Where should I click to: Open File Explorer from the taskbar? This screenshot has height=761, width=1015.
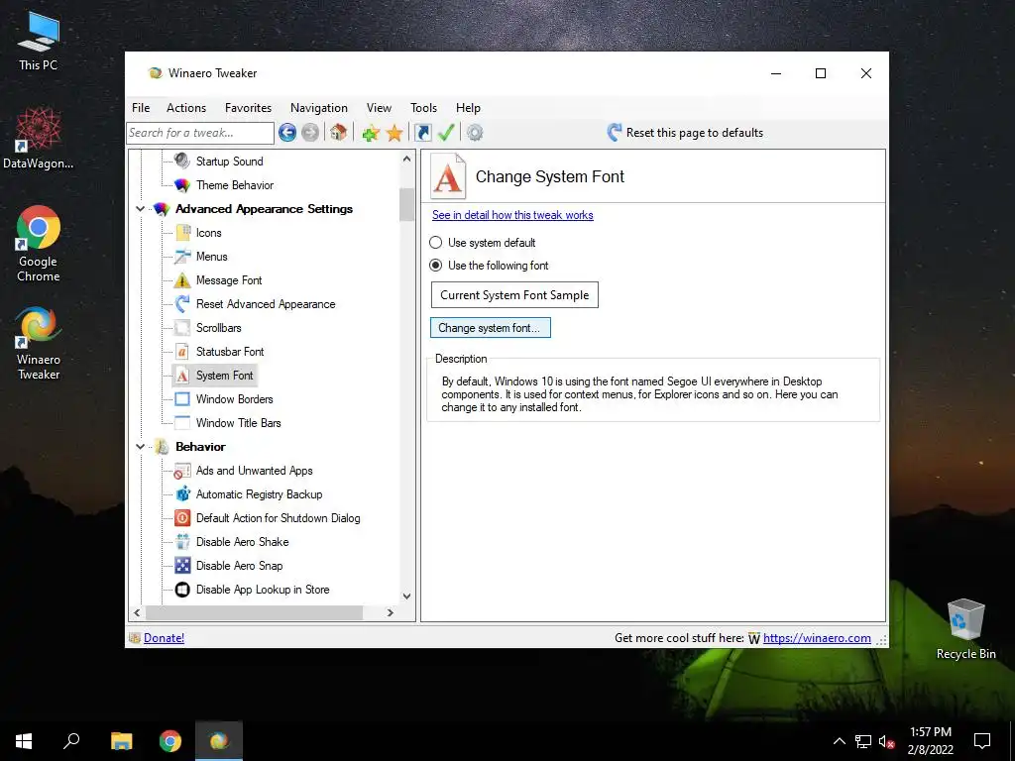tap(121, 741)
